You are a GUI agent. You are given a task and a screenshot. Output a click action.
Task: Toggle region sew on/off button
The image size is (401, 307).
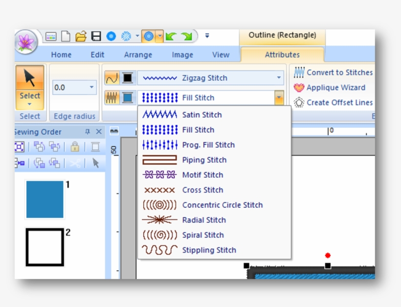[x=112, y=98]
